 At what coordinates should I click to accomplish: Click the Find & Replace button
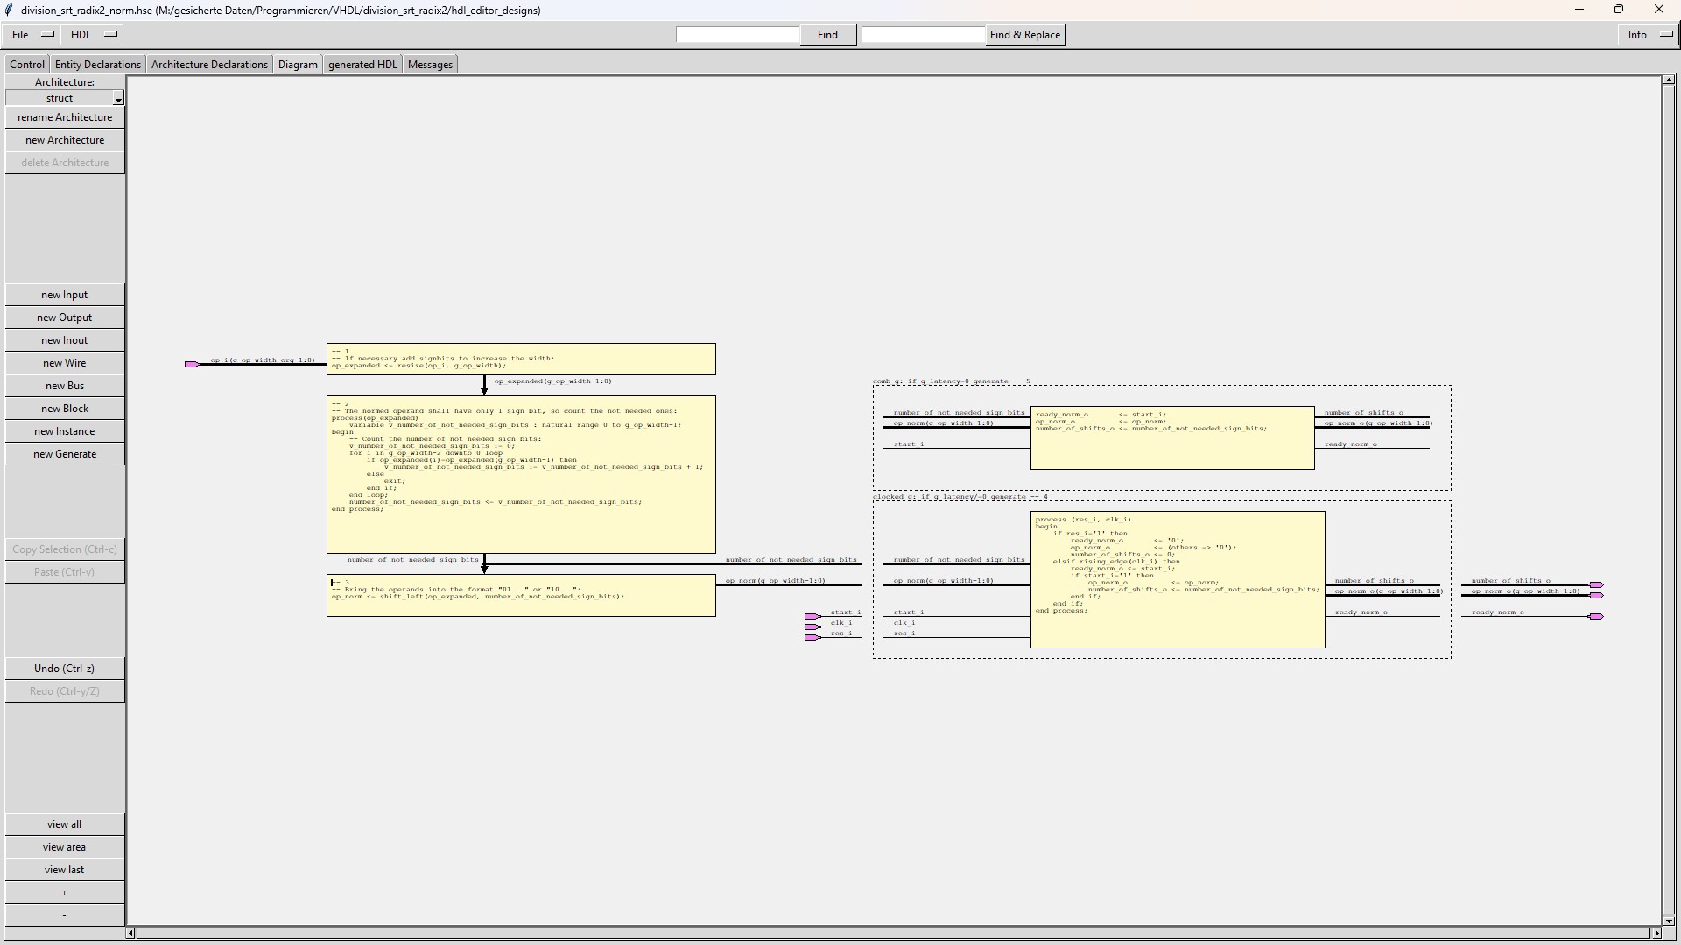(x=1024, y=35)
